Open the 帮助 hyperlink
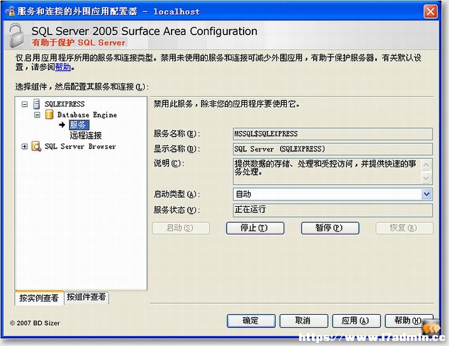This screenshot has height=346, width=449. (63, 68)
